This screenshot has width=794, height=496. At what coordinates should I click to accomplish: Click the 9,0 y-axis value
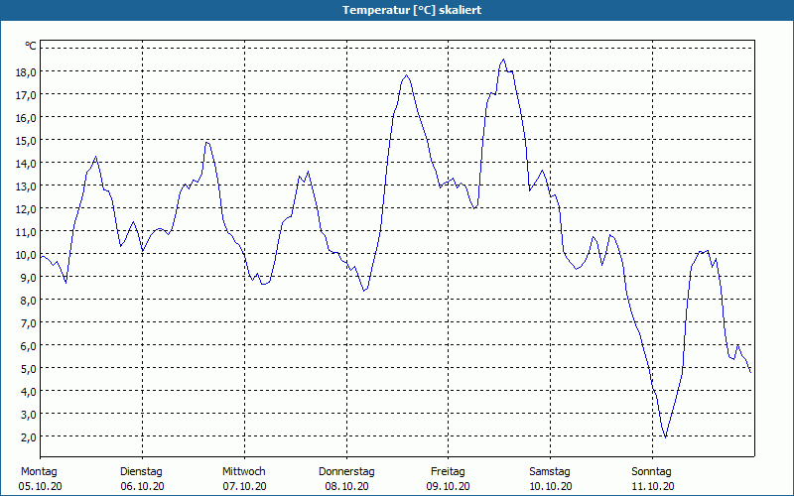tap(29, 278)
